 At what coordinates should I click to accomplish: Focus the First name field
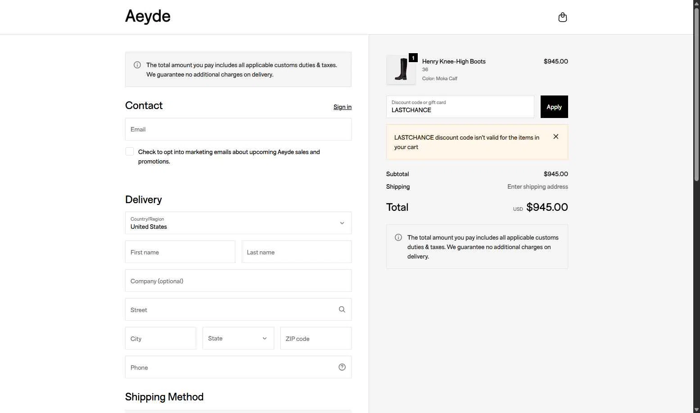[180, 252]
